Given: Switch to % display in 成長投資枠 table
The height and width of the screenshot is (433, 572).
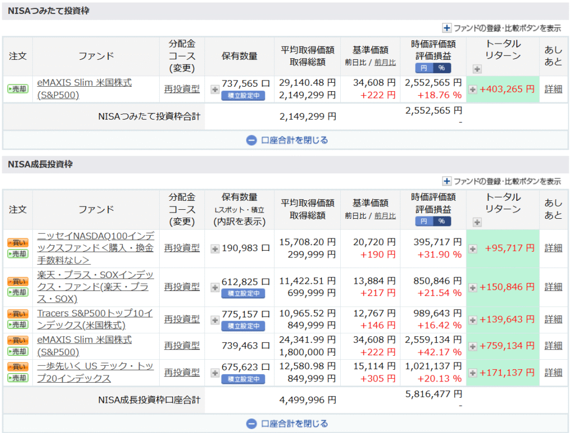Looking at the screenshot, I should pyautogui.click(x=442, y=221).
